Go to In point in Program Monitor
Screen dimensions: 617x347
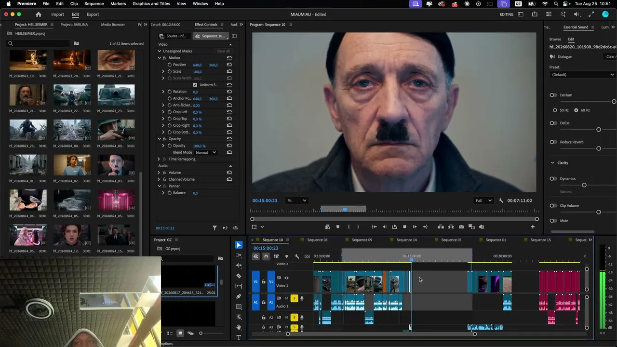pyautogui.click(x=374, y=227)
